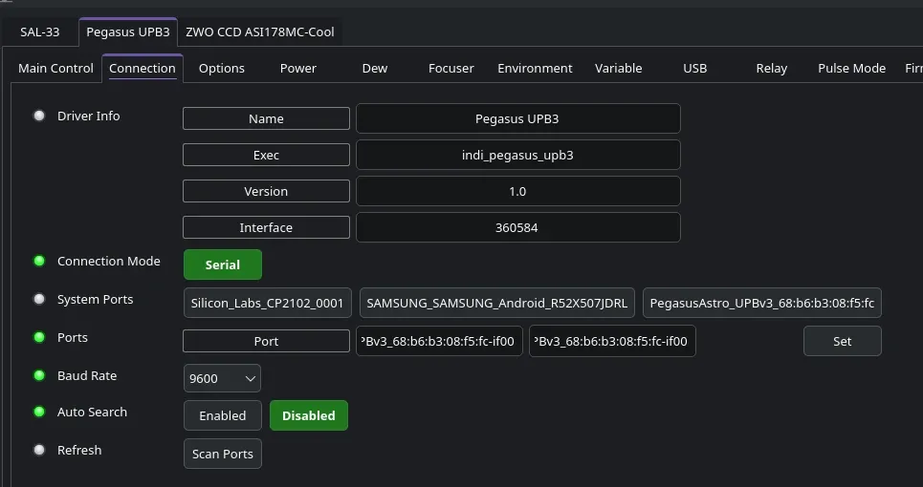Click the Exec label box
The width and height of the screenshot is (923, 487).
[266, 155]
